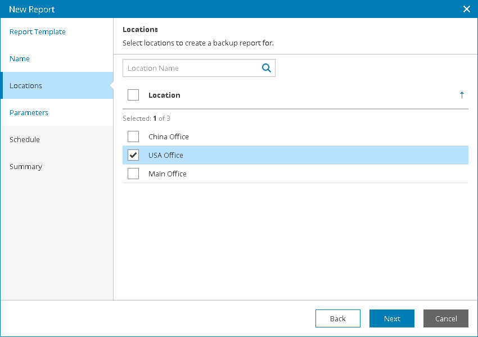This screenshot has width=478, height=337.
Task: Close the New Report dialog
Action: click(x=466, y=9)
